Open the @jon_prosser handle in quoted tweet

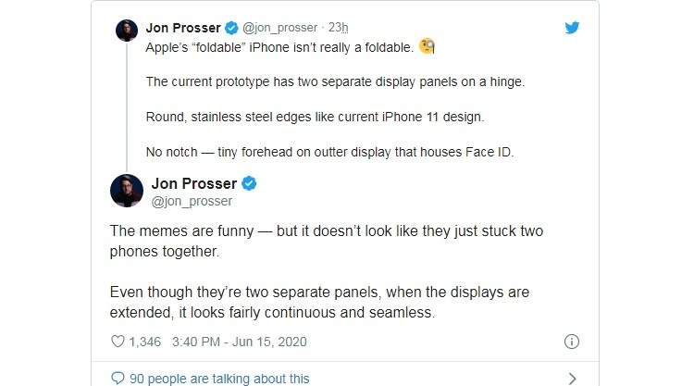coord(279,28)
